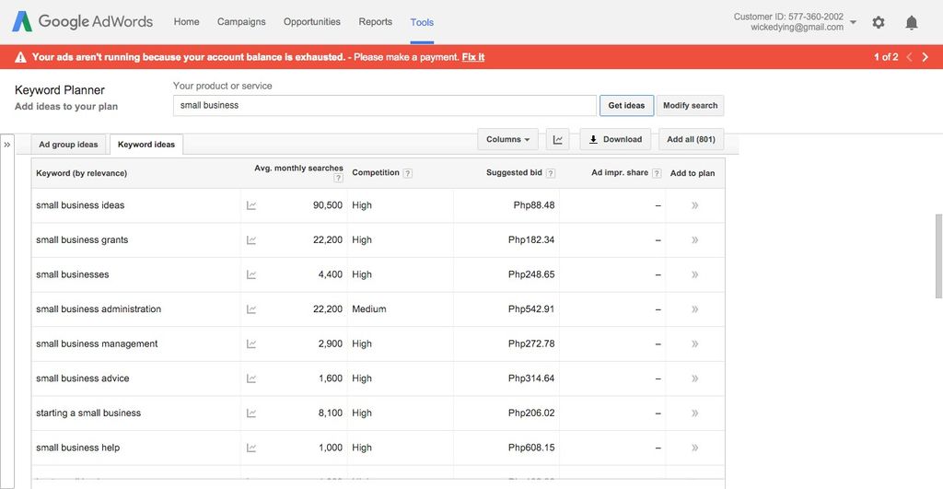
Task: Add small businesses keyword to plan
Action: [x=694, y=274]
